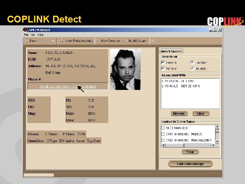
Task: Click the crime types horizontal scrollbar thumb
Action: pyautogui.click(x=175, y=145)
